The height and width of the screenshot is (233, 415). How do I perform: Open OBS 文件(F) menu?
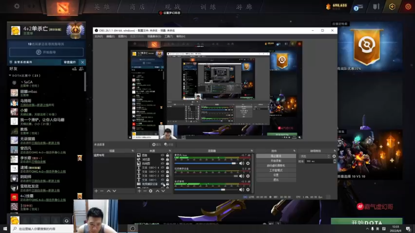pyautogui.click(x=99, y=36)
